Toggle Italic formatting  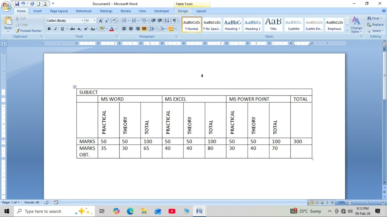[x=56, y=29]
